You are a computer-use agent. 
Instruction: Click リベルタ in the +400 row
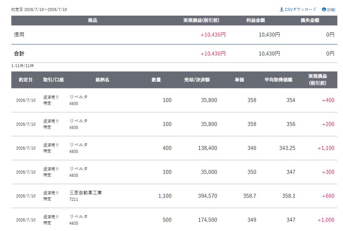click(79, 97)
